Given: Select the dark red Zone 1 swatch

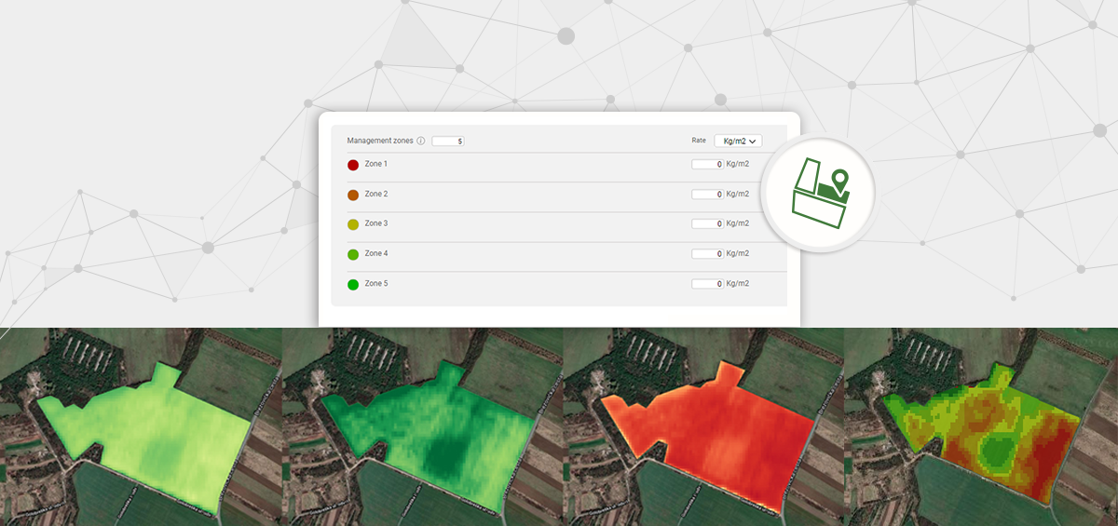Looking at the screenshot, I should pyautogui.click(x=353, y=165).
